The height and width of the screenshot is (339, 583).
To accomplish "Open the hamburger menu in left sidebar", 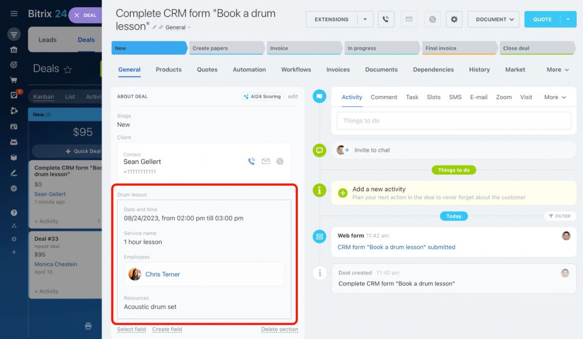I will [x=14, y=14].
